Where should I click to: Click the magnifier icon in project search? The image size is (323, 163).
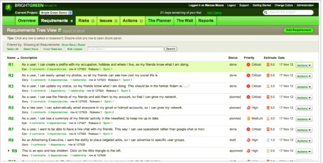point(266,12)
